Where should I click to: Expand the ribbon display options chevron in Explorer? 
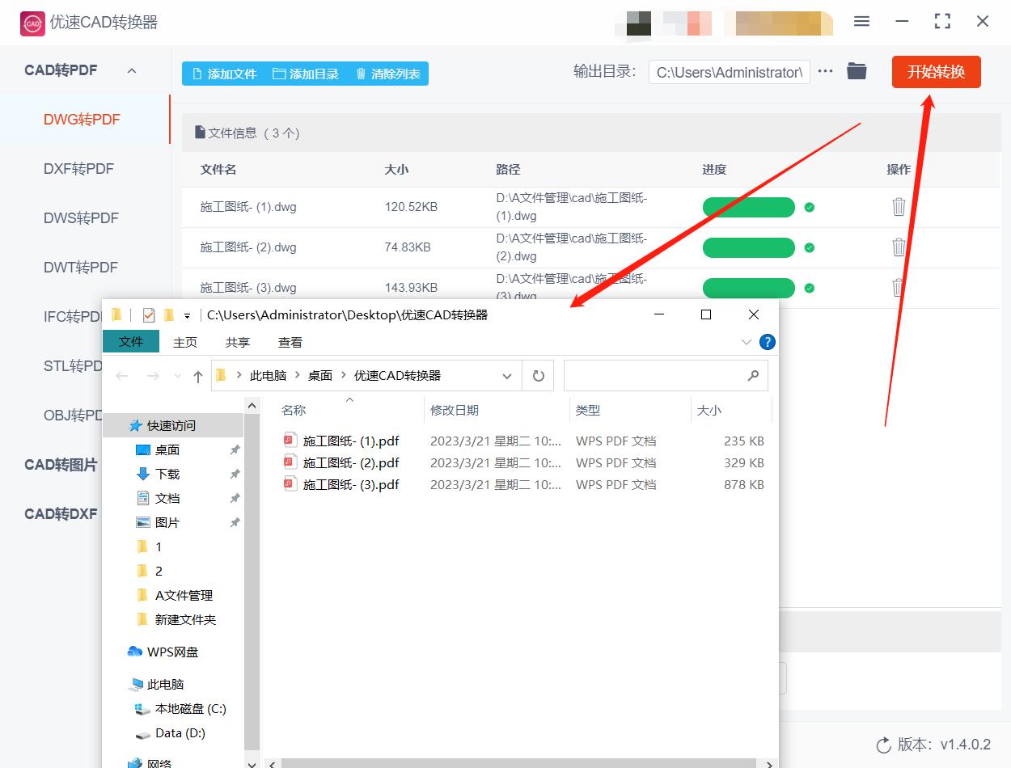[746, 341]
